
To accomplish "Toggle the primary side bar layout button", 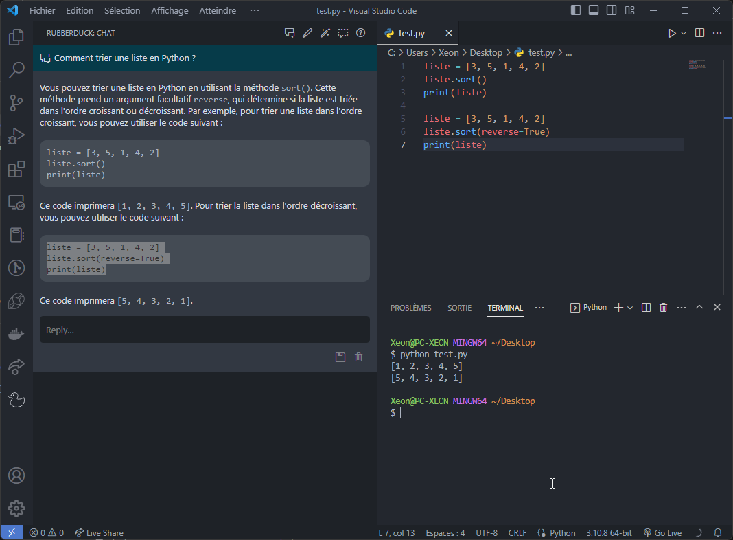I will coord(576,10).
